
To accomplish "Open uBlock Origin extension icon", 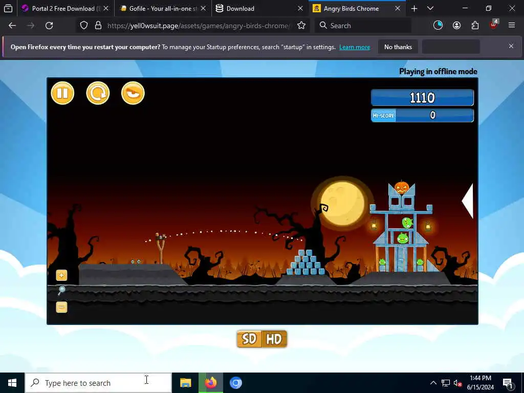I will click(x=494, y=25).
